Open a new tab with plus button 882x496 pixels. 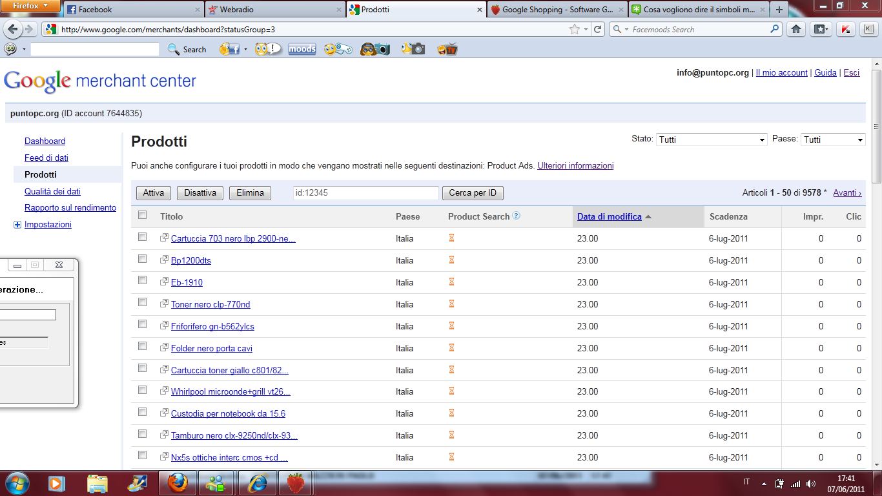pyautogui.click(x=779, y=10)
